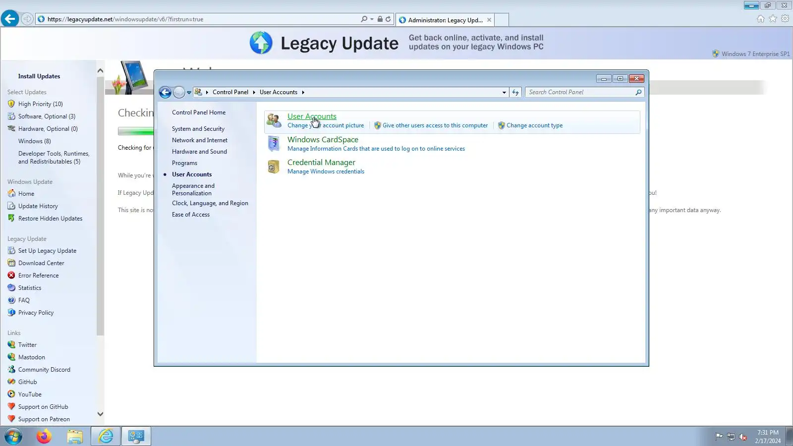Open Internet Explorer Tools gear menu
Viewport: 793px width, 446px height.
(785, 19)
